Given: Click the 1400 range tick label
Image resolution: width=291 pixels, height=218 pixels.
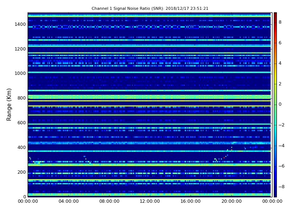Looking at the screenshot, I should 20,24.
